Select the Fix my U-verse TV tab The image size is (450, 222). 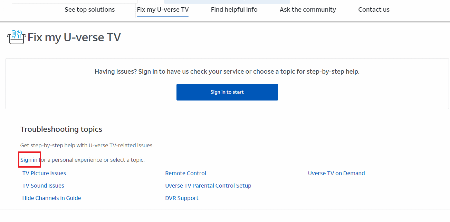pos(163,10)
